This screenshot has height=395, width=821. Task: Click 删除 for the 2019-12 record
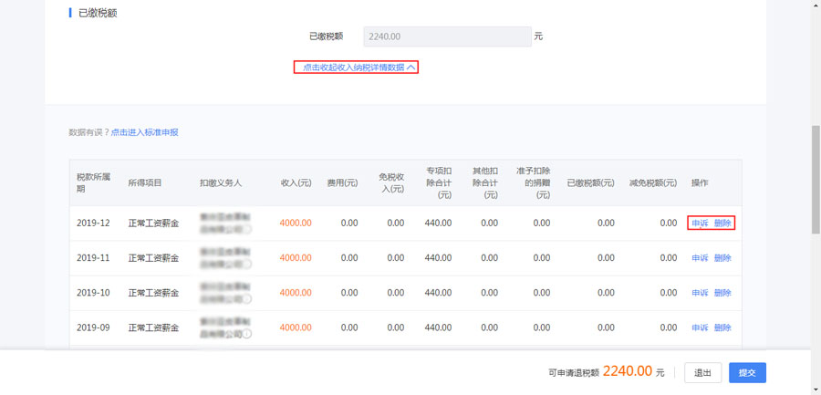click(x=722, y=223)
